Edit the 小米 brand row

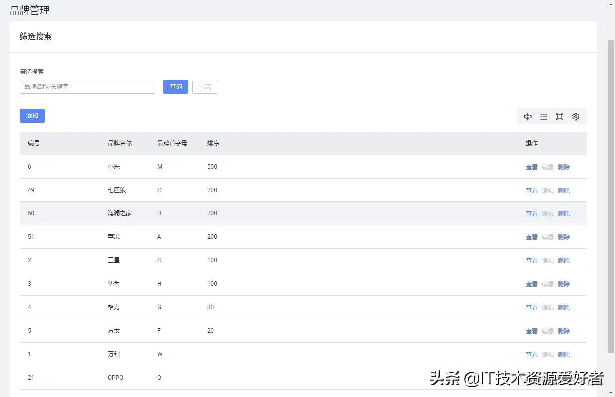(548, 167)
